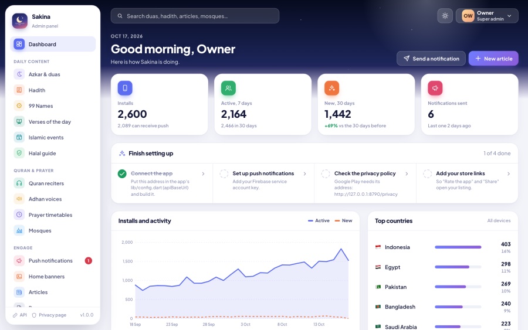This screenshot has height=330, width=528.
Task: Select the 99 Names icon
Action: click(19, 106)
